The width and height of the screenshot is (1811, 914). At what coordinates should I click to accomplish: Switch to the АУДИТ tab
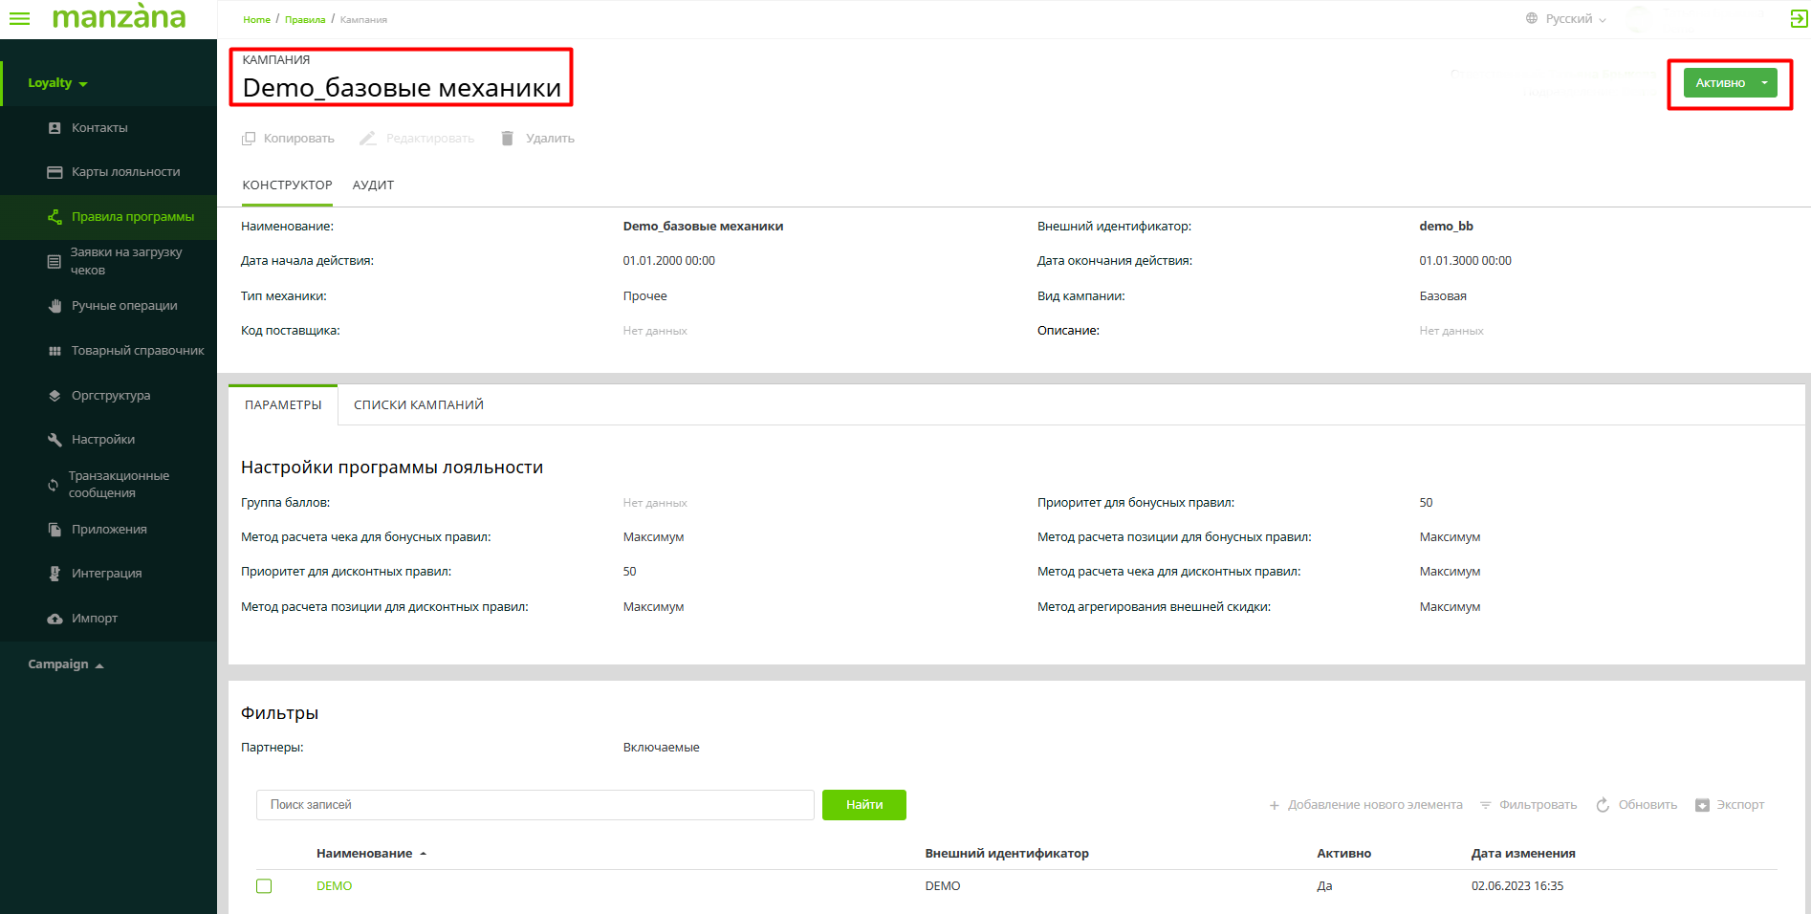[373, 185]
